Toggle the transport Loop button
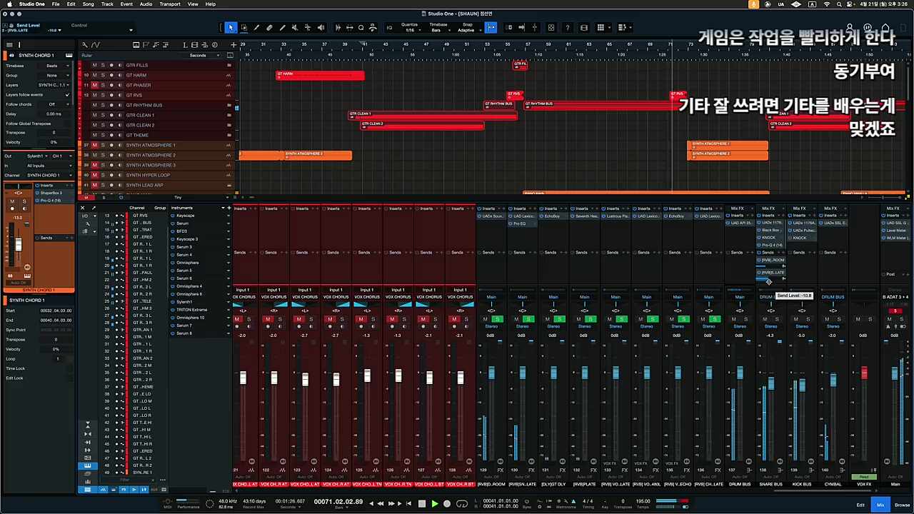The image size is (914, 514). click(461, 503)
